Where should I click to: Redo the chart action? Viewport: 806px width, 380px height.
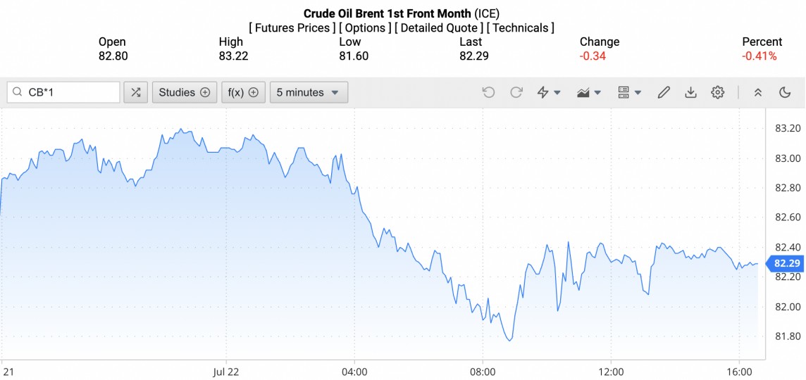pos(516,92)
